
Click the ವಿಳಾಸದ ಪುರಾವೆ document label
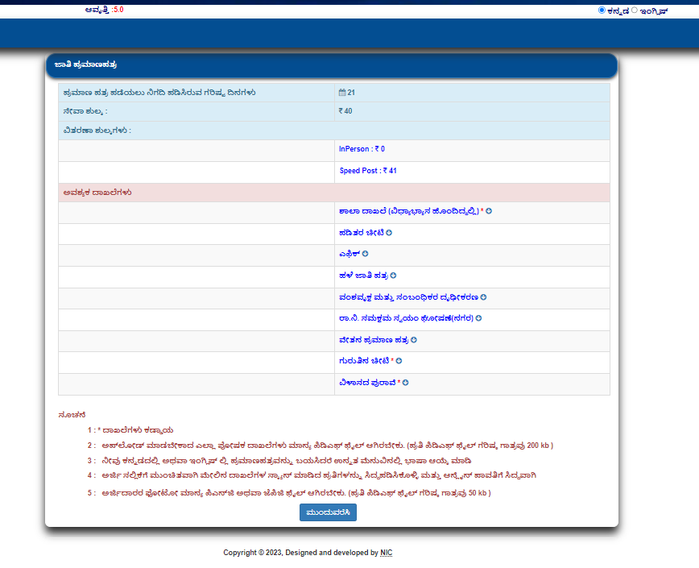tap(367, 383)
